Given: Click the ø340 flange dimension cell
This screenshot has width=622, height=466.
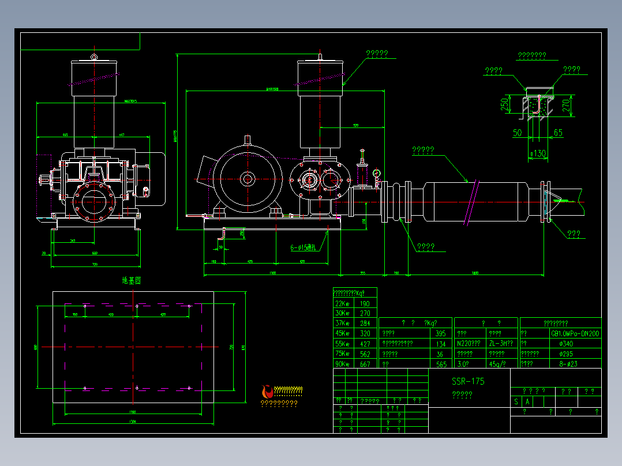Looking at the screenshot, I should point(566,344).
